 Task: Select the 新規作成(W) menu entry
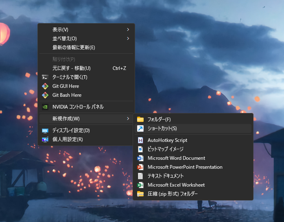(86, 118)
